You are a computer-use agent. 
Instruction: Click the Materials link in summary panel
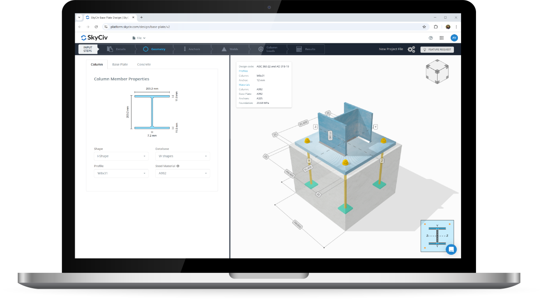click(x=244, y=84)
